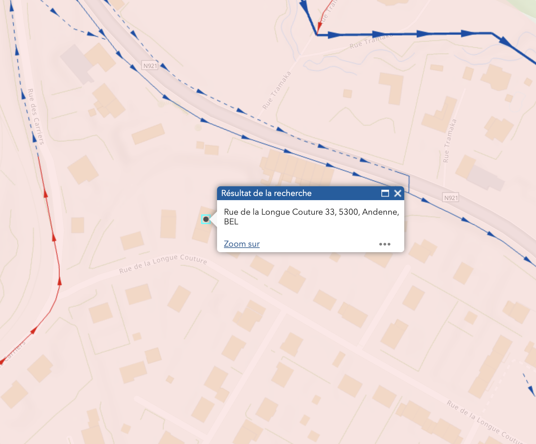
Task: Close the 'Résultat de la recherche' popup
Action: pyautogui.click(x=398, y=194)
